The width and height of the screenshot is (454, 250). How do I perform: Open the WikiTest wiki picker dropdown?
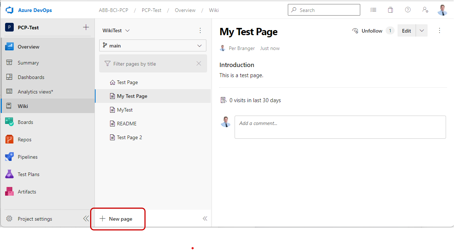[x=116, y=30]
